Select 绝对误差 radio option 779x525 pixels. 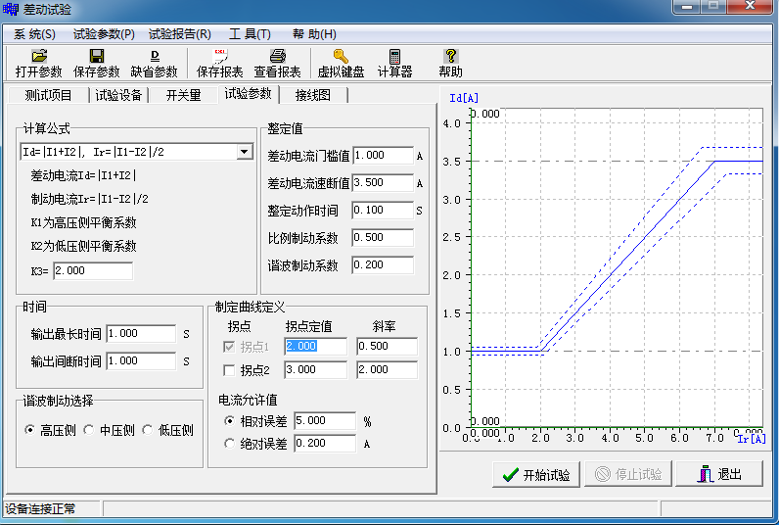[229, 444]
